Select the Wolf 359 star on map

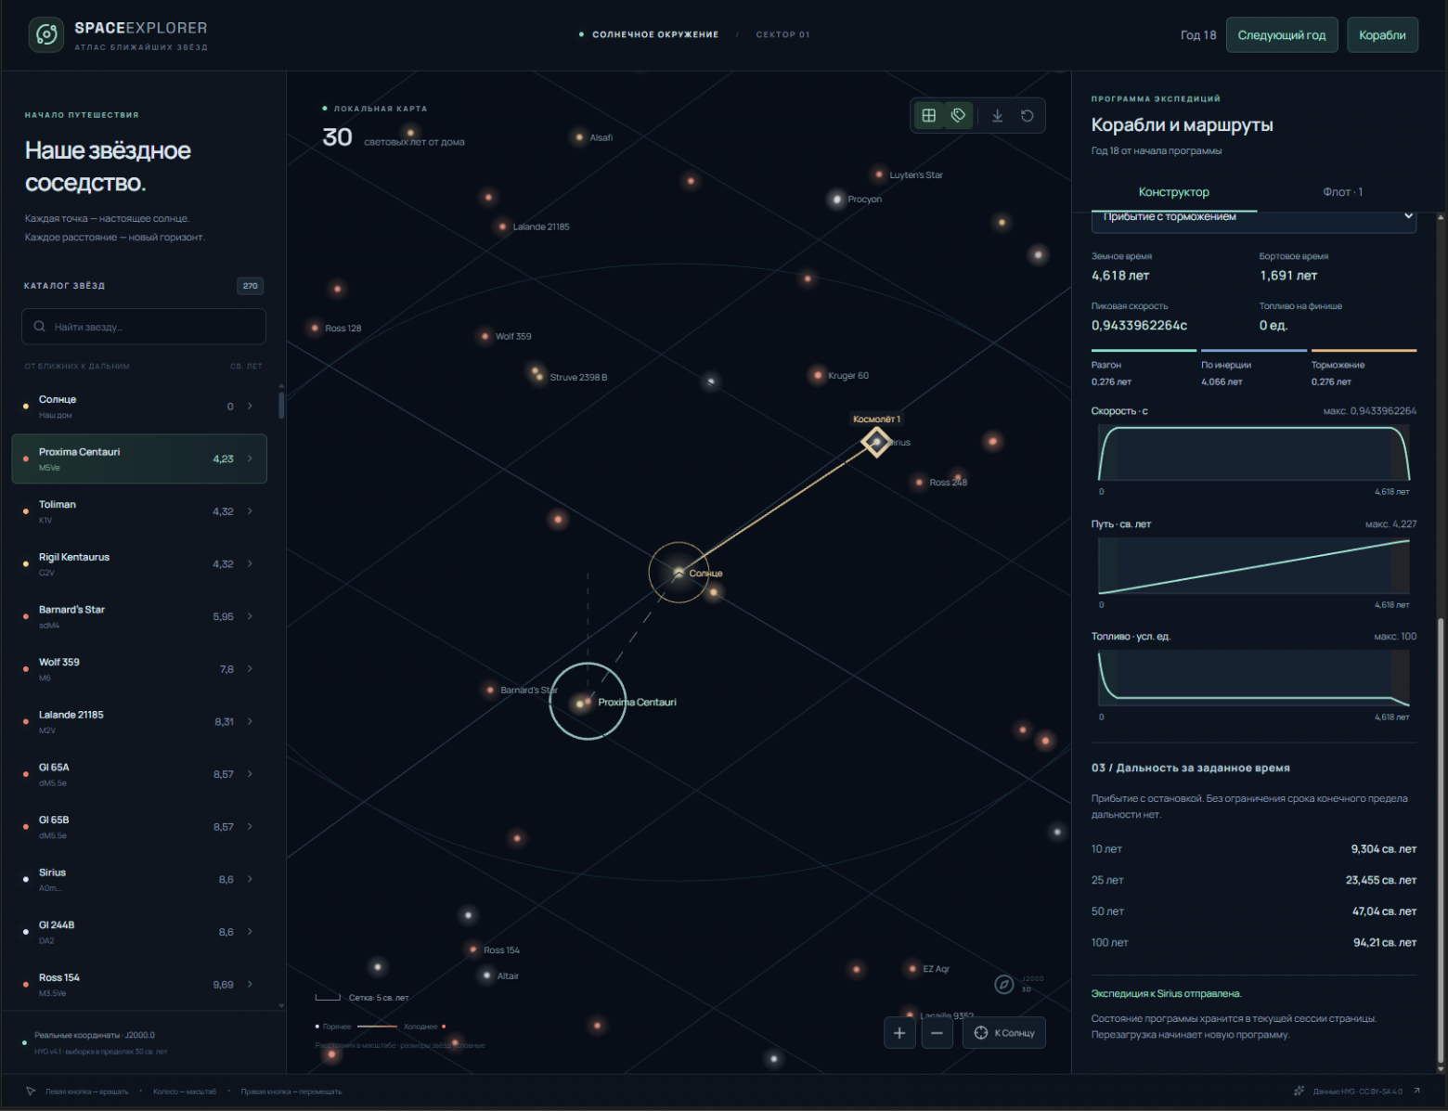click(x=485, y=336)
